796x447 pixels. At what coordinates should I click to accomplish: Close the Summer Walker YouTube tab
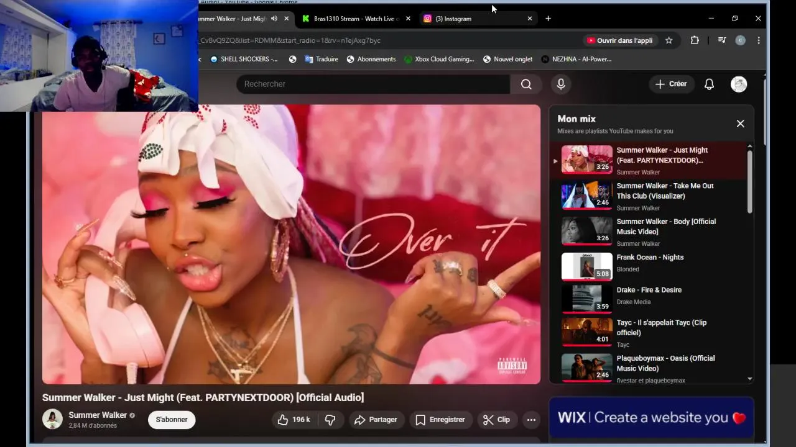click(x=287, y=19)
